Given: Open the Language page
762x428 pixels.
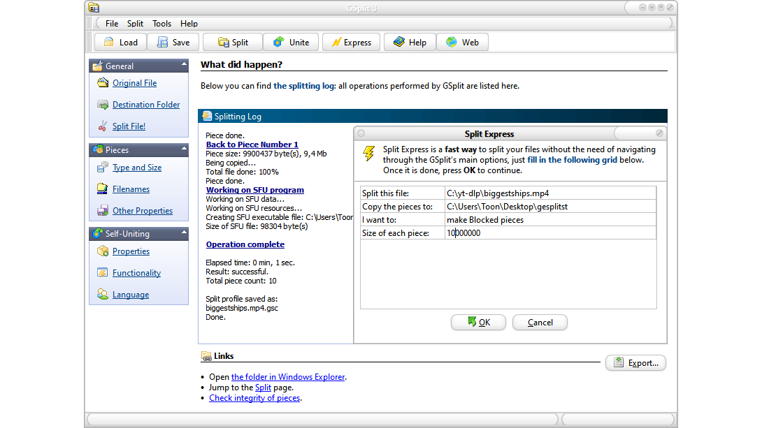Looking at the screenshot, I should [131, 295].
